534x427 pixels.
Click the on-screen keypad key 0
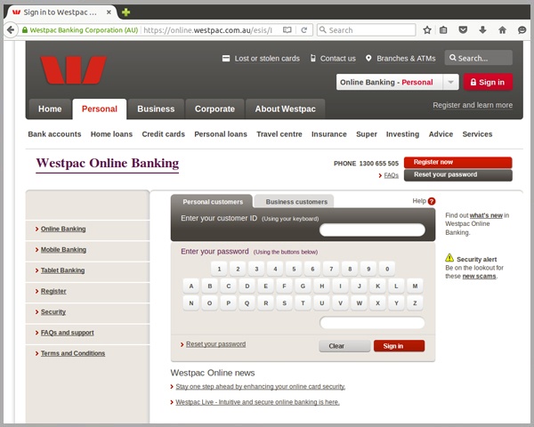coord(387,269)
